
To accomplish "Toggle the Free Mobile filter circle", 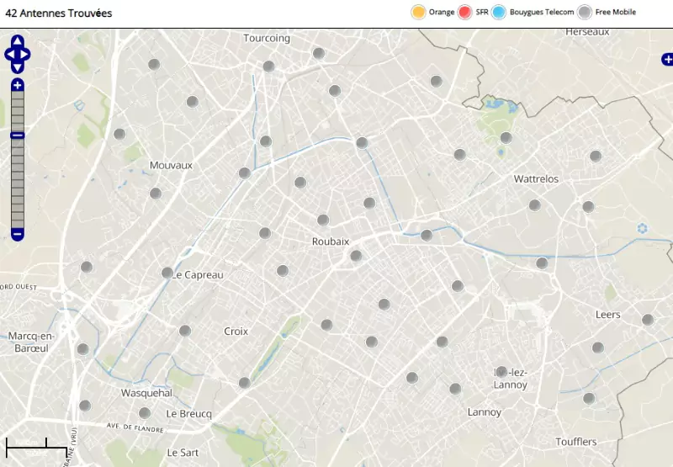I will (x=585, y=12).
